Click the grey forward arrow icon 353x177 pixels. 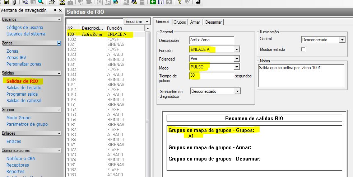click(x=169, y=2)
